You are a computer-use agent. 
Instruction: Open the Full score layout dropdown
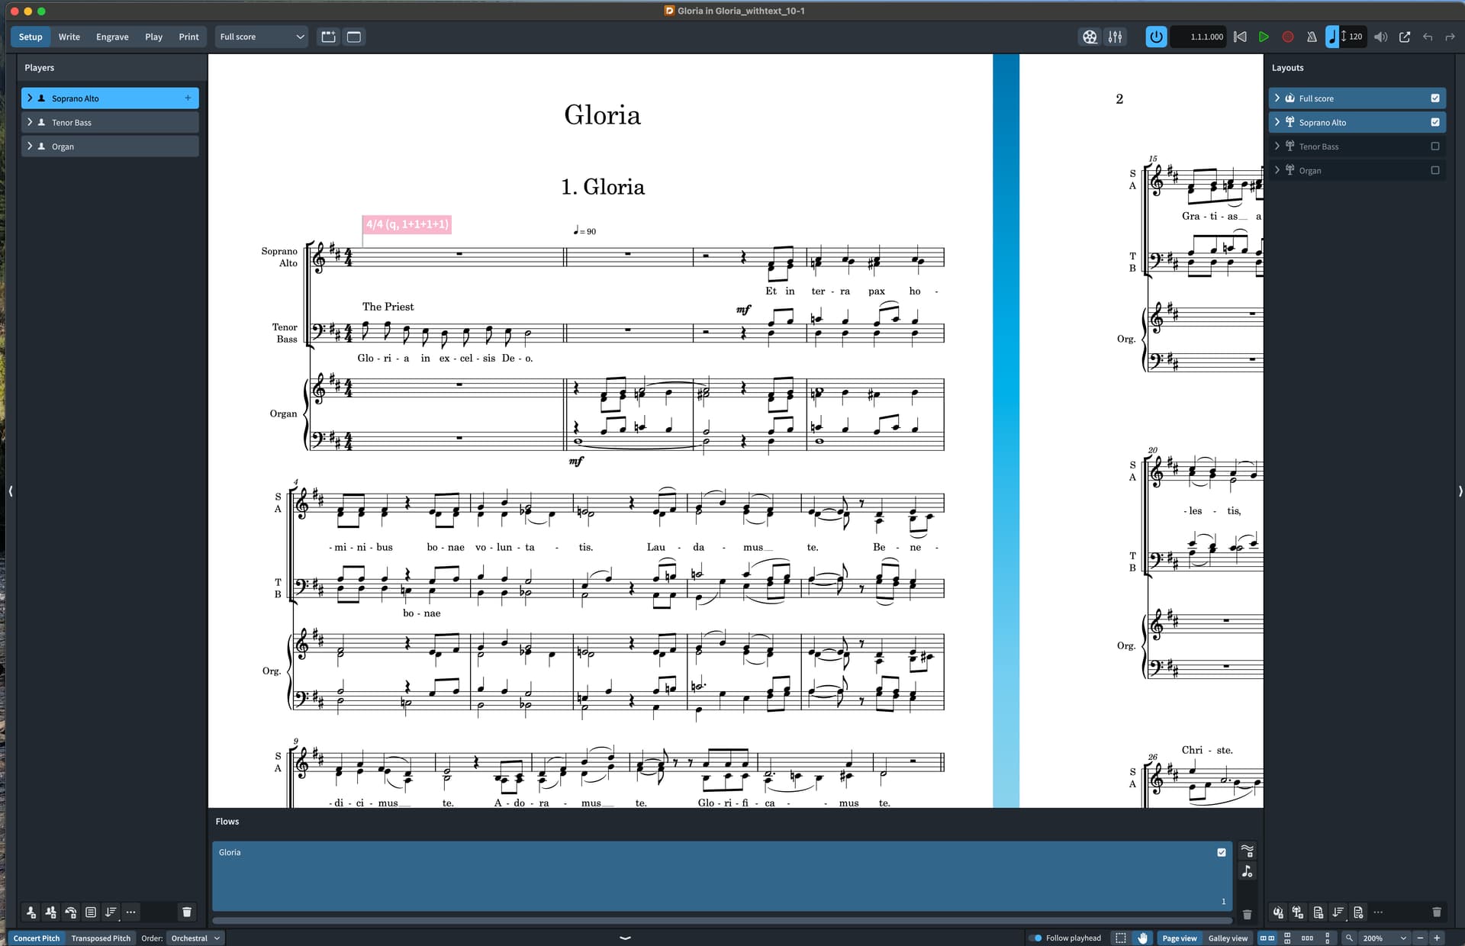(261, 37)
